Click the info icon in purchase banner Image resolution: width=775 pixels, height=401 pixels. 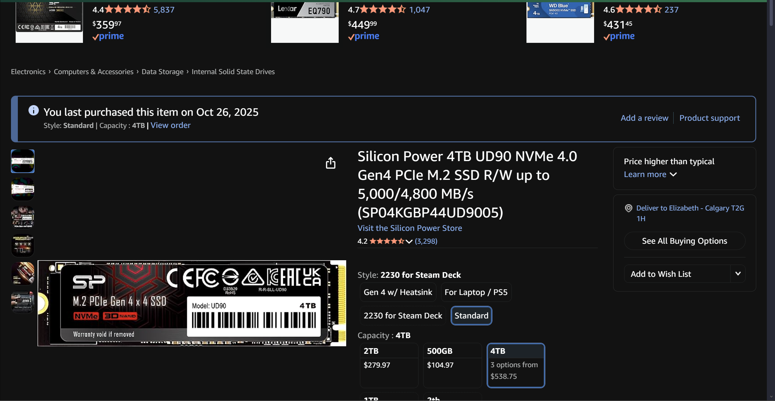coord(33,110)
